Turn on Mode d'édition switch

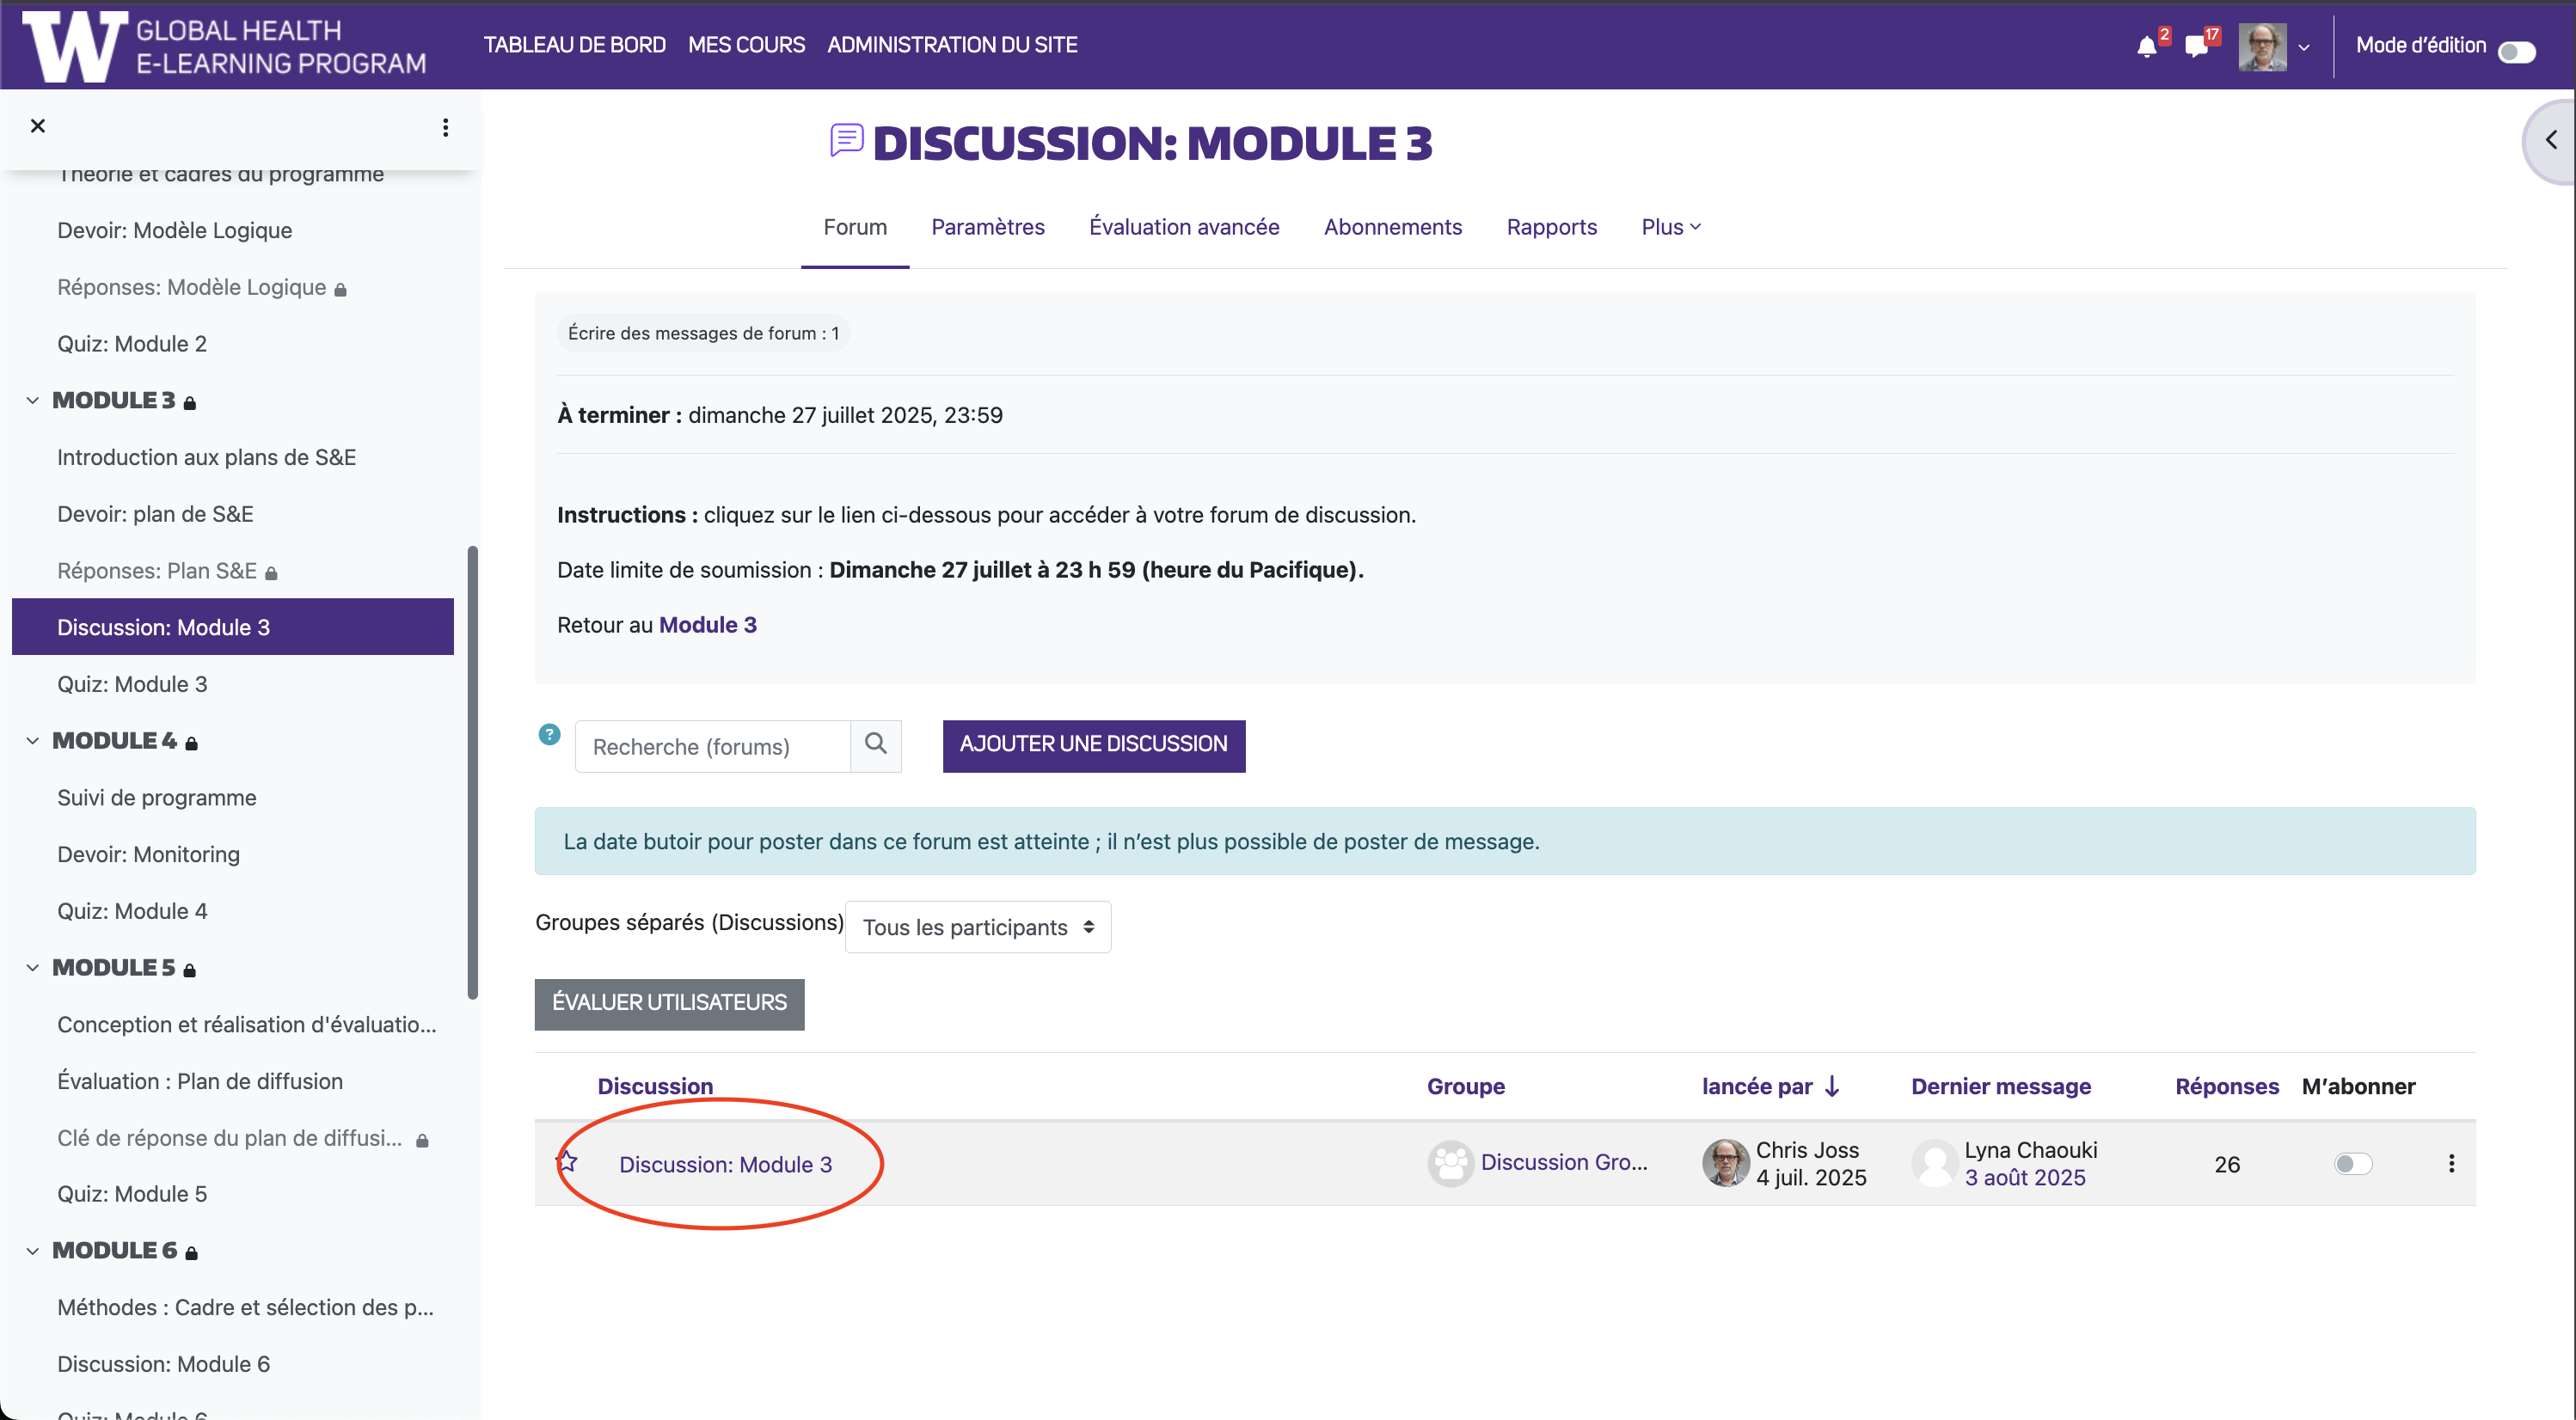pos(2516,51)
